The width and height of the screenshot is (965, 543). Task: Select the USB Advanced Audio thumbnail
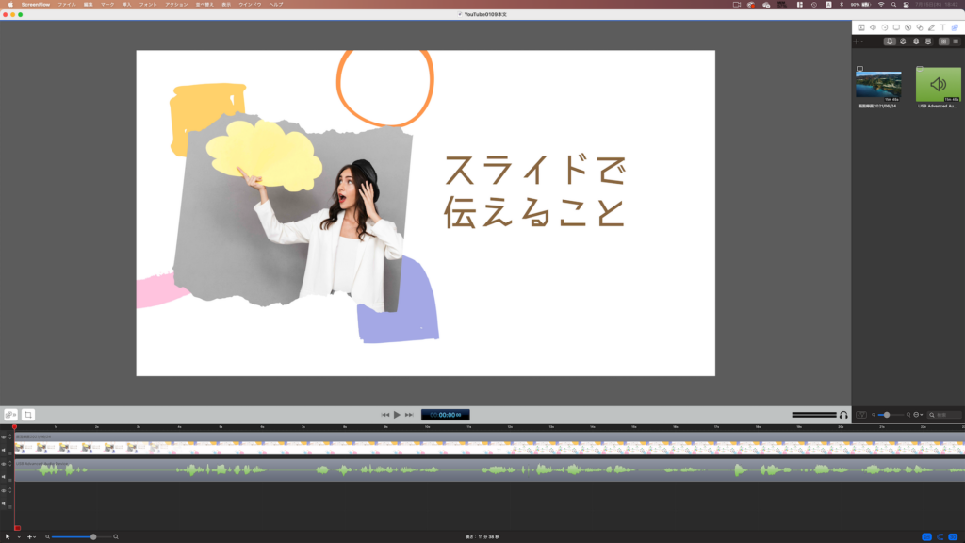938,84
